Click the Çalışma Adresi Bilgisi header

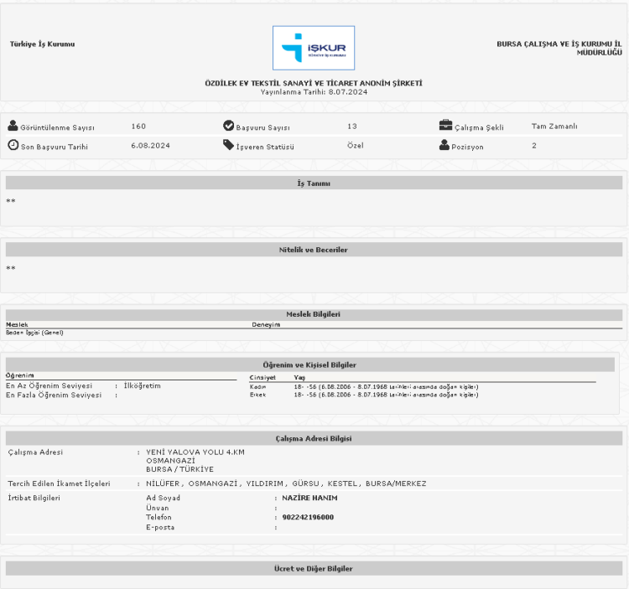pyautogui.click(x=314, y=437)
